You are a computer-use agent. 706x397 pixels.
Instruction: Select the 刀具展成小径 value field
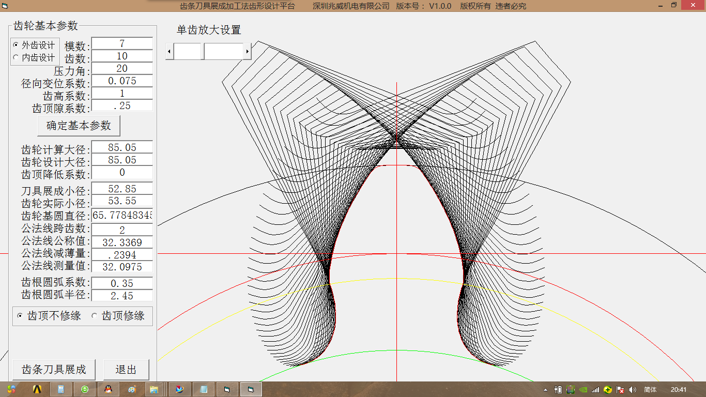[x=122, y=188]
